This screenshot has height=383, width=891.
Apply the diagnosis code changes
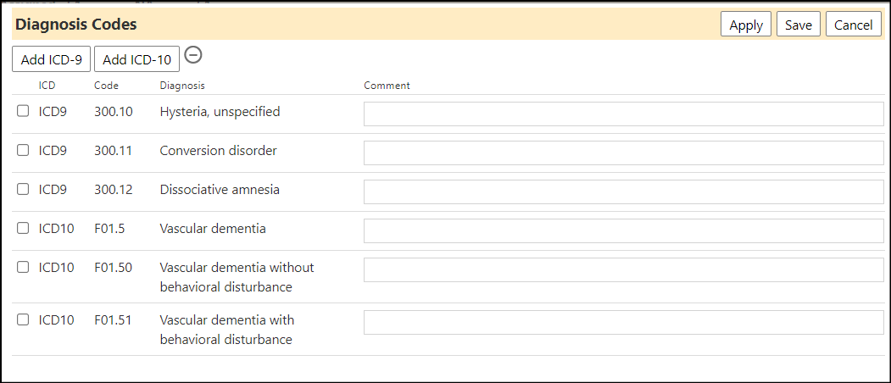746,25
